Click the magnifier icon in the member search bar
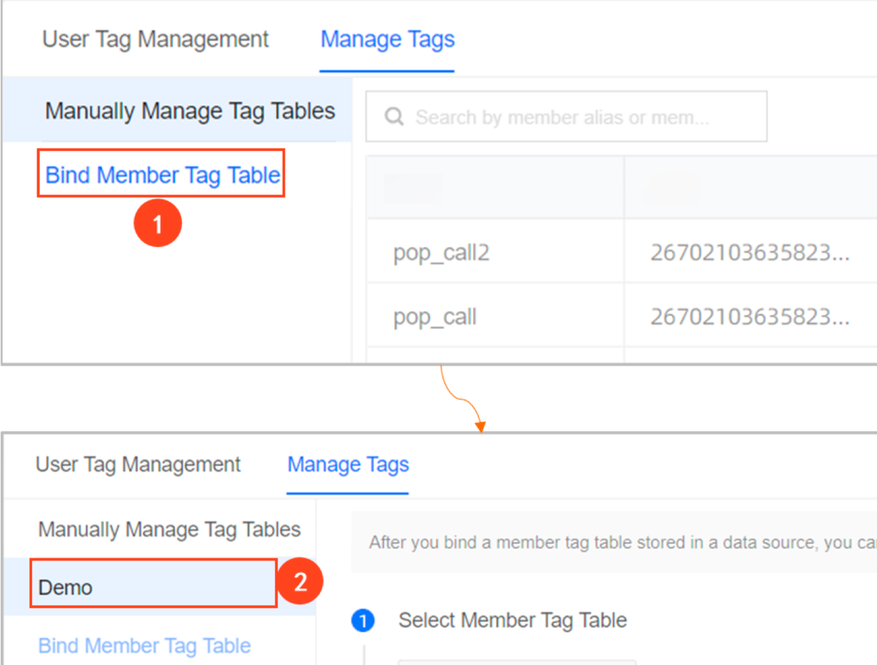The height and width of the screenshot is (665, 877). point(394,116)
